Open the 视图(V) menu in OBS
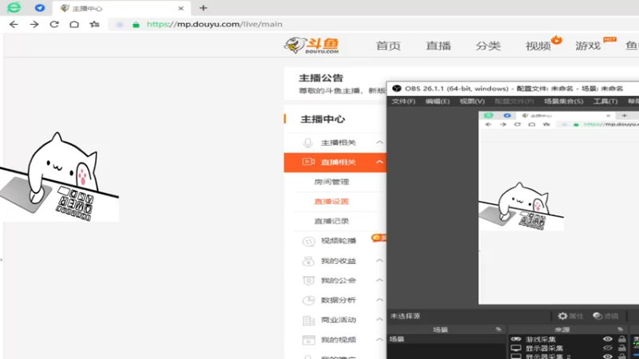Image resolution: width=639 pixels, height=359 pixels. pyautogui.click(x=472, y=101)
